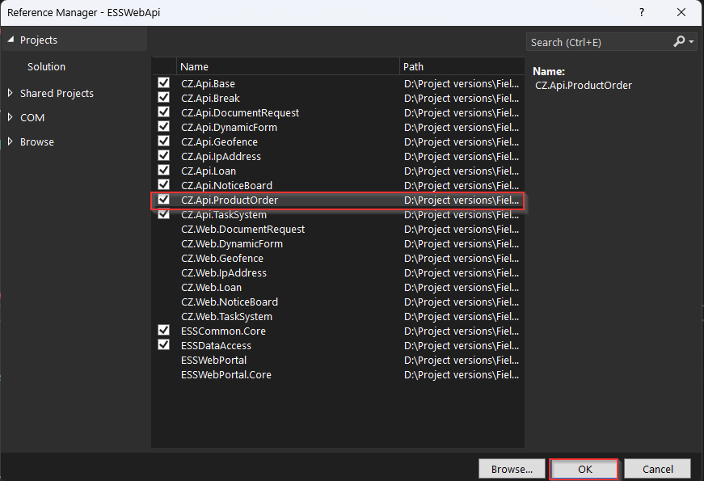Select the CZ.Web.TaskSystem row
The image size is (704, 481).
(338, 316)
